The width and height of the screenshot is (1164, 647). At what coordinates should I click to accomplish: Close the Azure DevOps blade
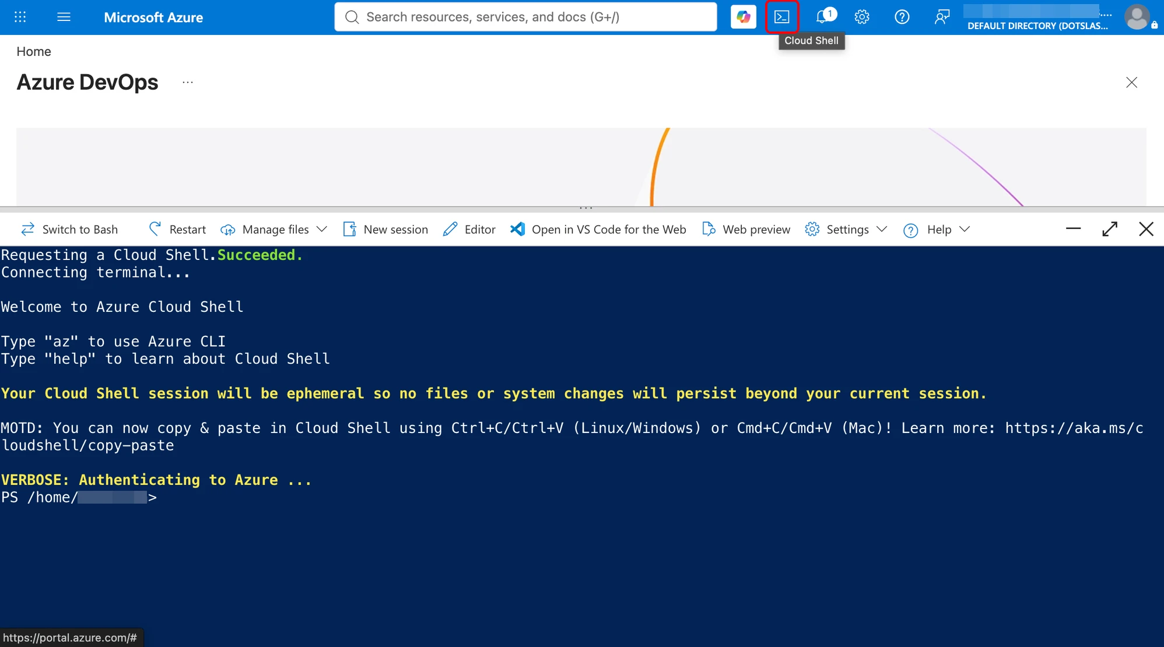(1131, 82)
